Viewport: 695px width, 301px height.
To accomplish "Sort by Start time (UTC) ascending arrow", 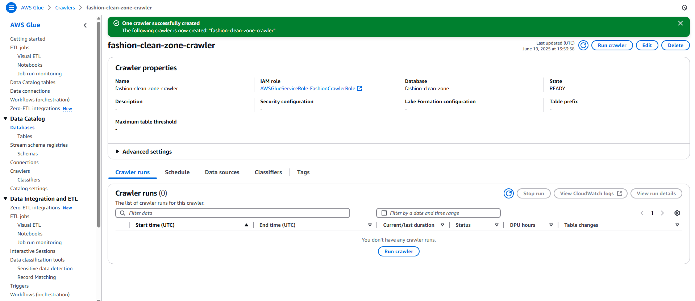I will click(x=246, y=225).
